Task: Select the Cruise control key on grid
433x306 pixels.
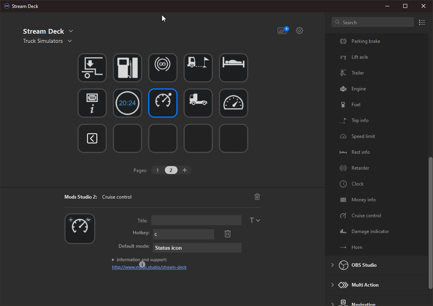Action: click(x=162, y=103)
